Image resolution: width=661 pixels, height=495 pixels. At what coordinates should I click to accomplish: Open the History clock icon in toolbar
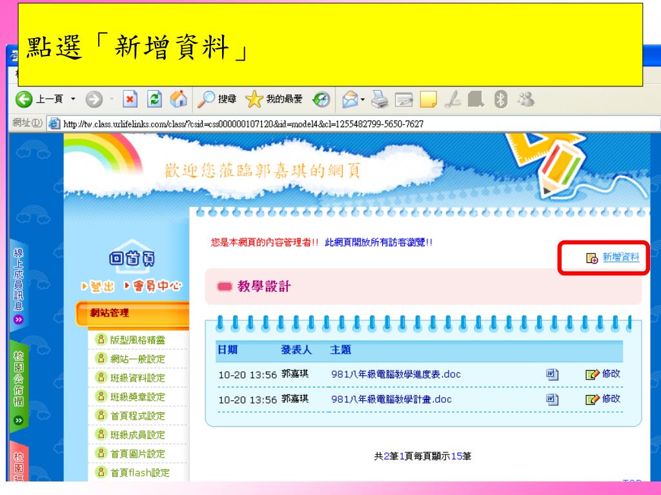tap(321, 99)
